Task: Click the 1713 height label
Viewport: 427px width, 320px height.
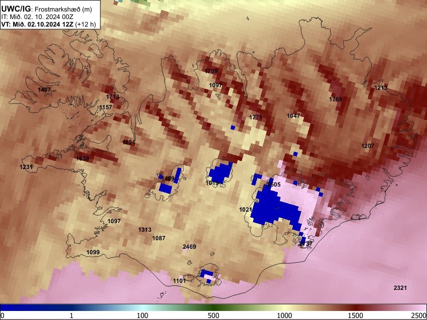Action: pos(113,97)
